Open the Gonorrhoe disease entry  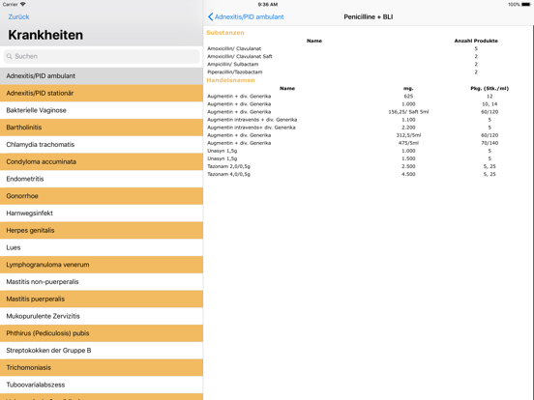[x=102, y=196]
